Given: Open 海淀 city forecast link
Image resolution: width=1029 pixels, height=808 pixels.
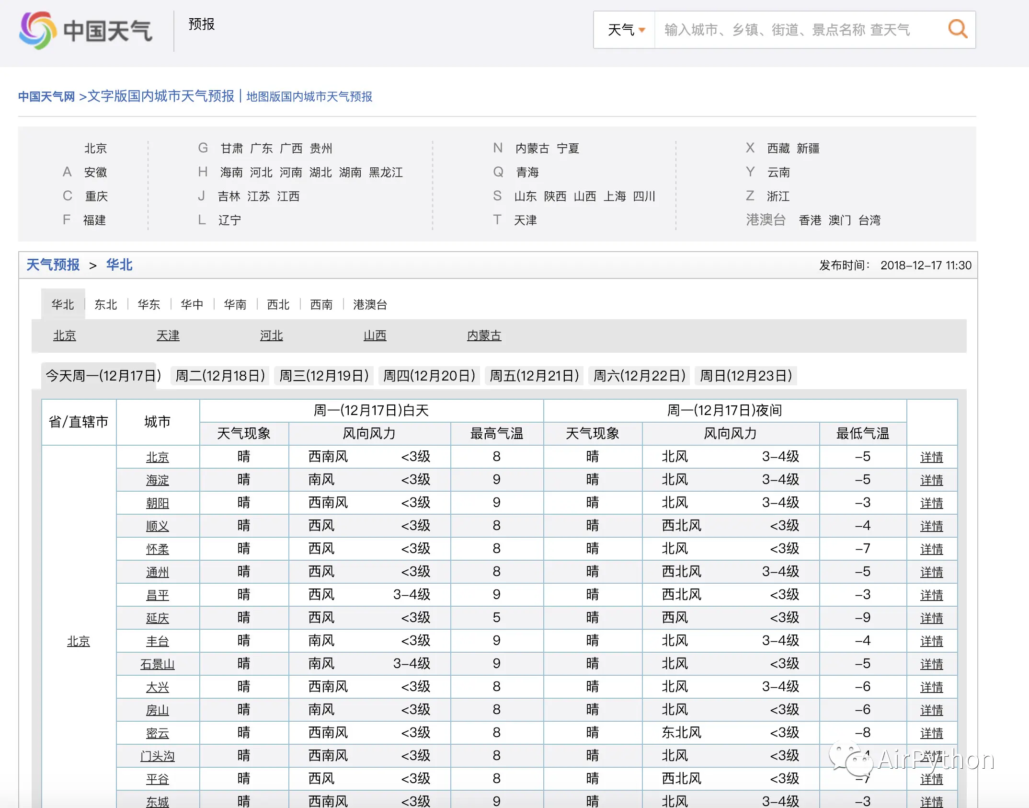Looking at the screenshot, I should (x=157, y=480).
